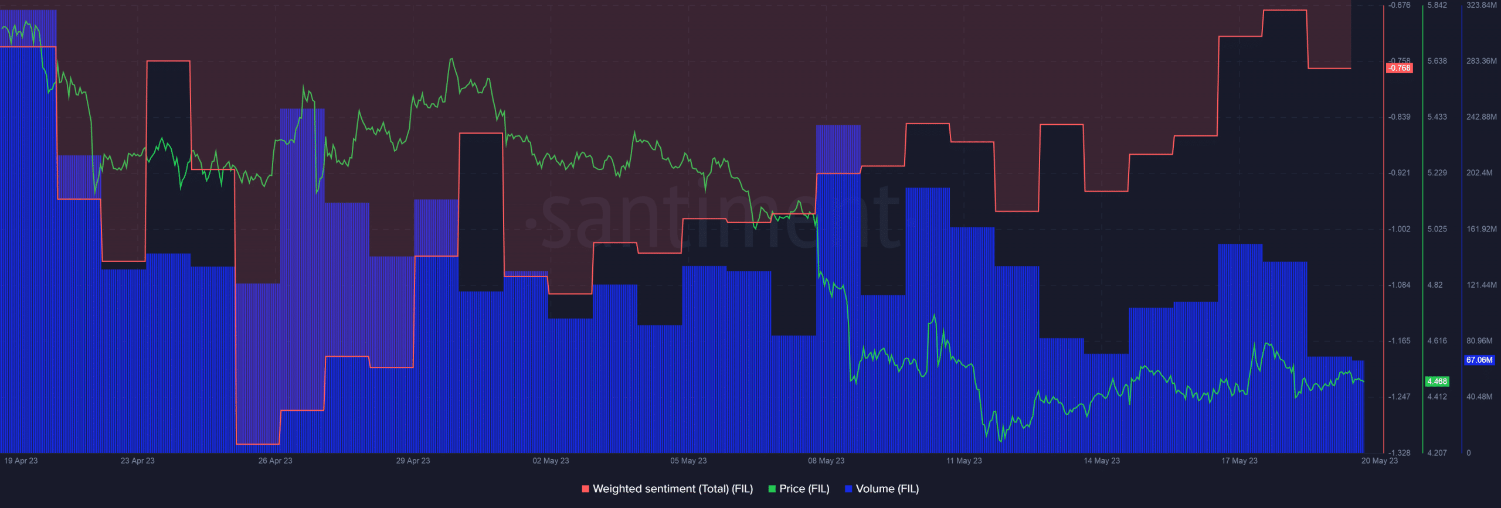Click the -1.165 sentiment axis value
Image resolution: width=1501 pixels, height=508 pixels.
click(1400, 340)
